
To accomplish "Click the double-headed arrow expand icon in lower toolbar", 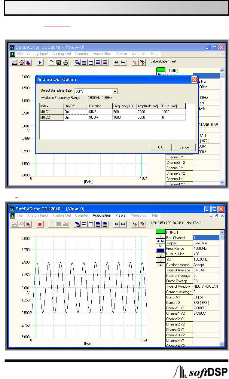I will coord(116,224).
